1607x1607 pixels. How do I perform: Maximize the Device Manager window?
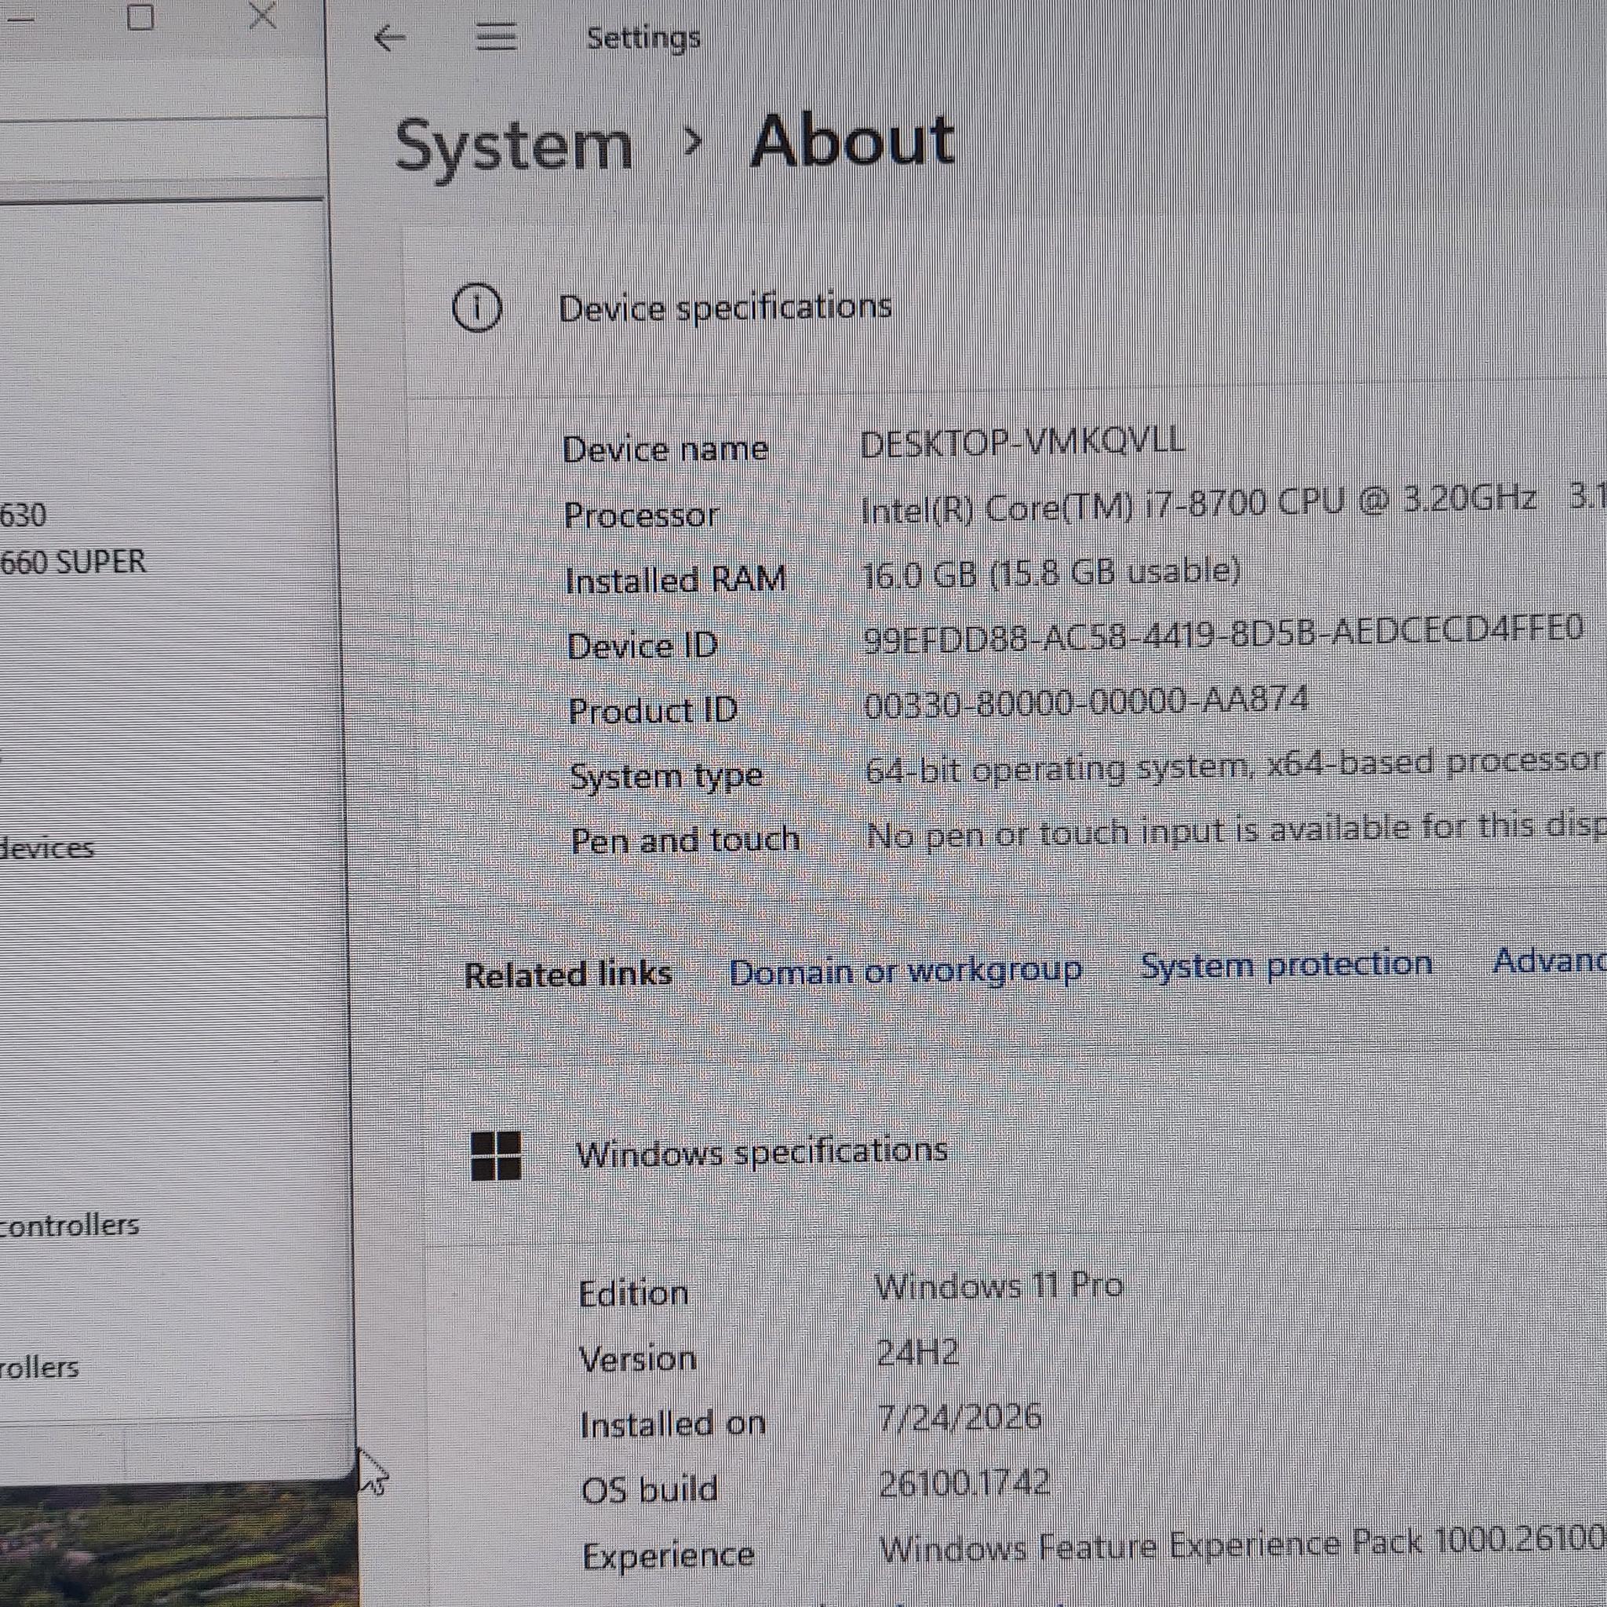point(140,16)
